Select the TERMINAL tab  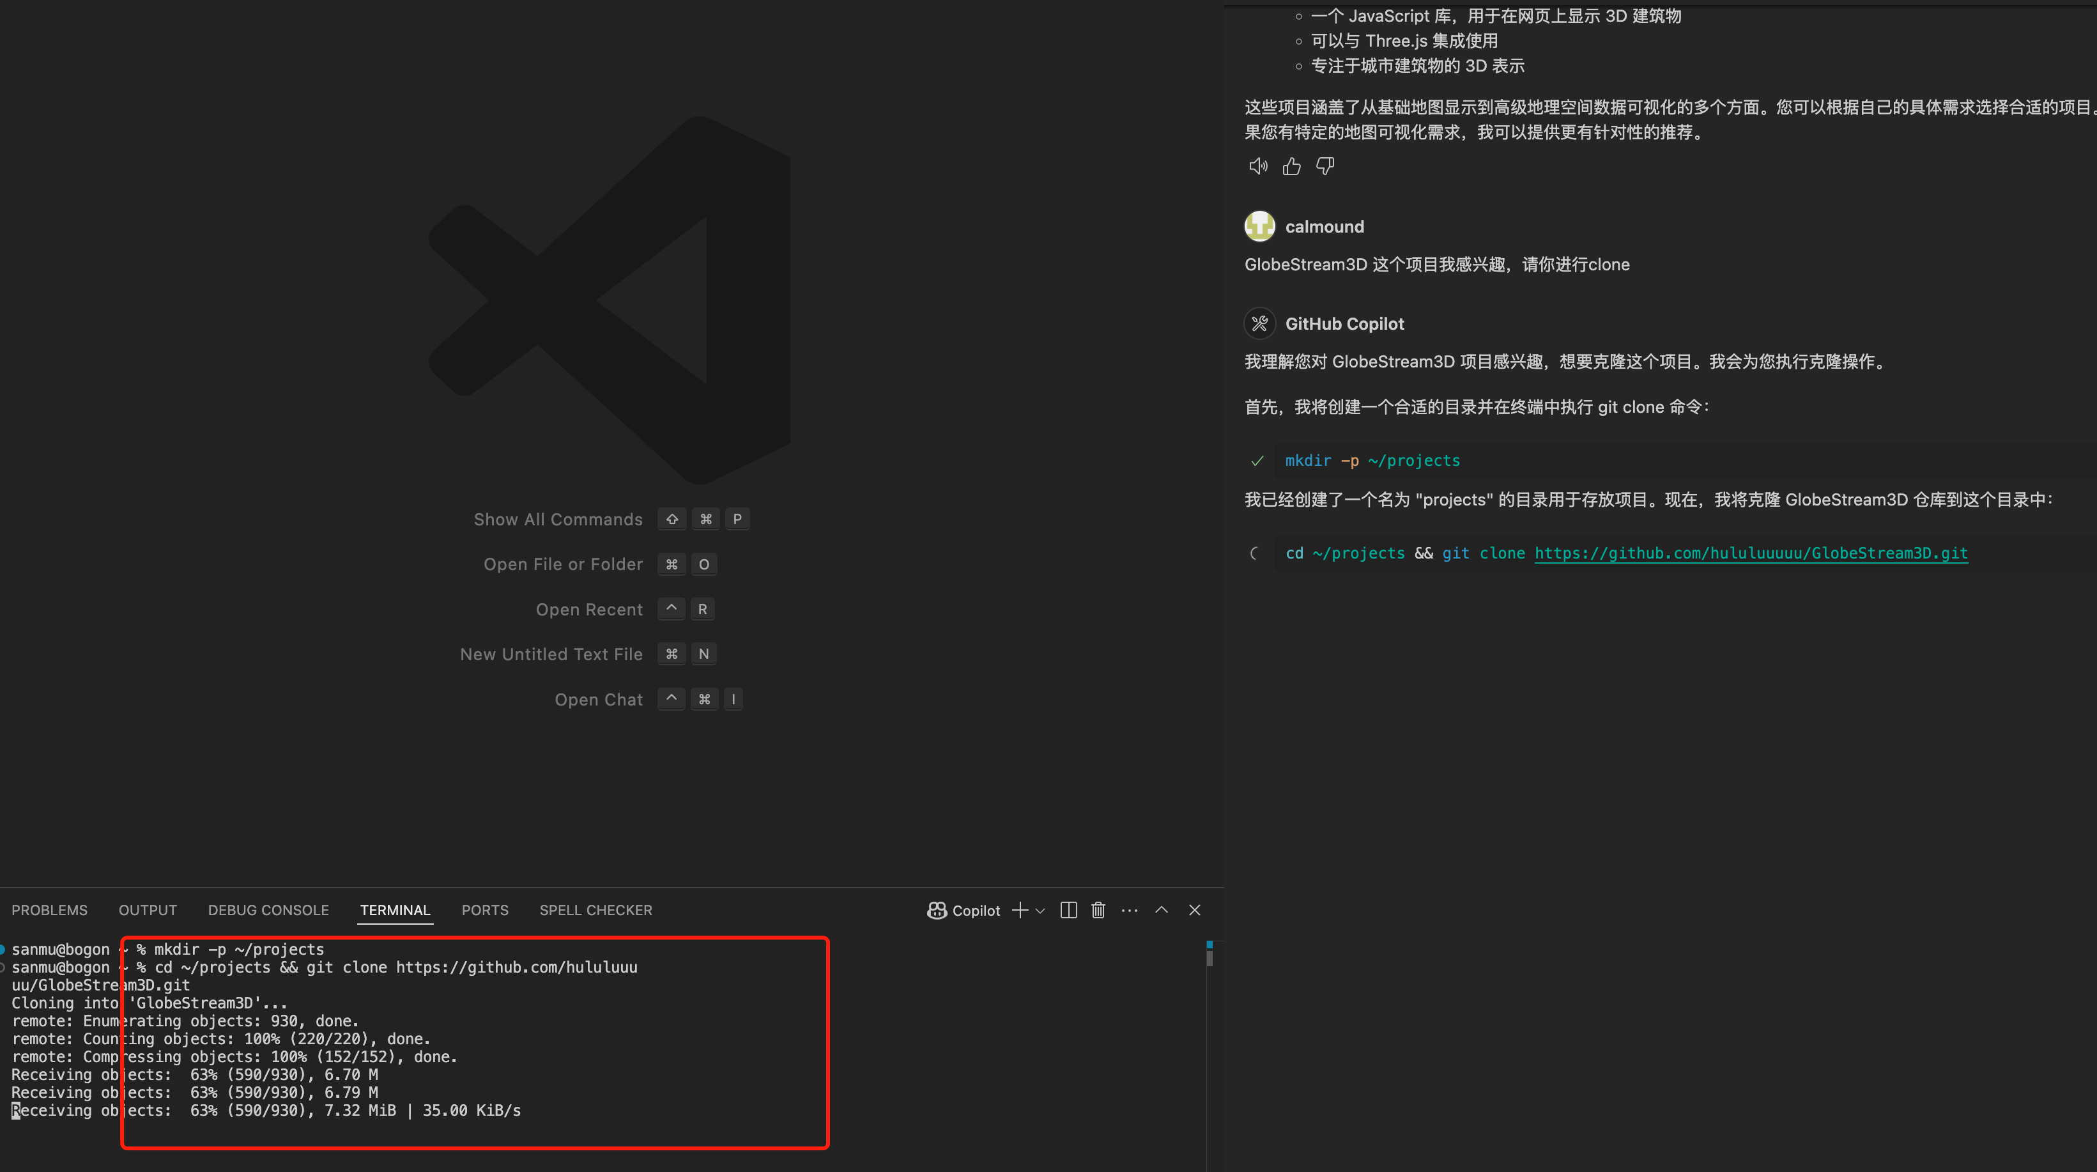click(x=395, y=910)
